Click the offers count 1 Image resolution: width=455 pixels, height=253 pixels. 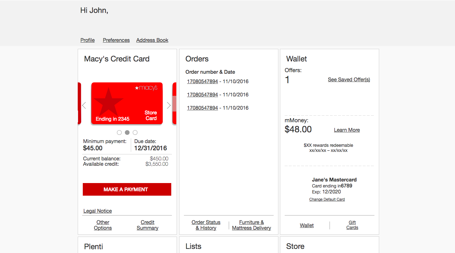coord(287,80)
